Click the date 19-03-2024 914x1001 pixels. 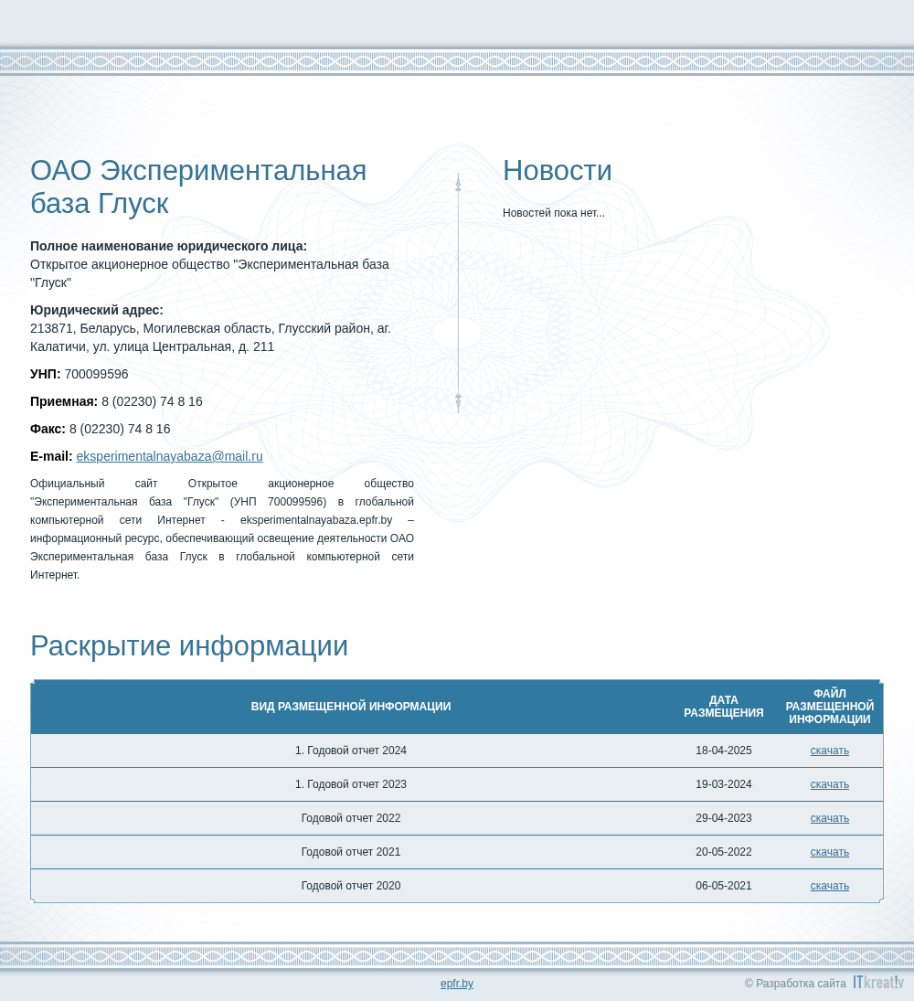coord(723,784)
